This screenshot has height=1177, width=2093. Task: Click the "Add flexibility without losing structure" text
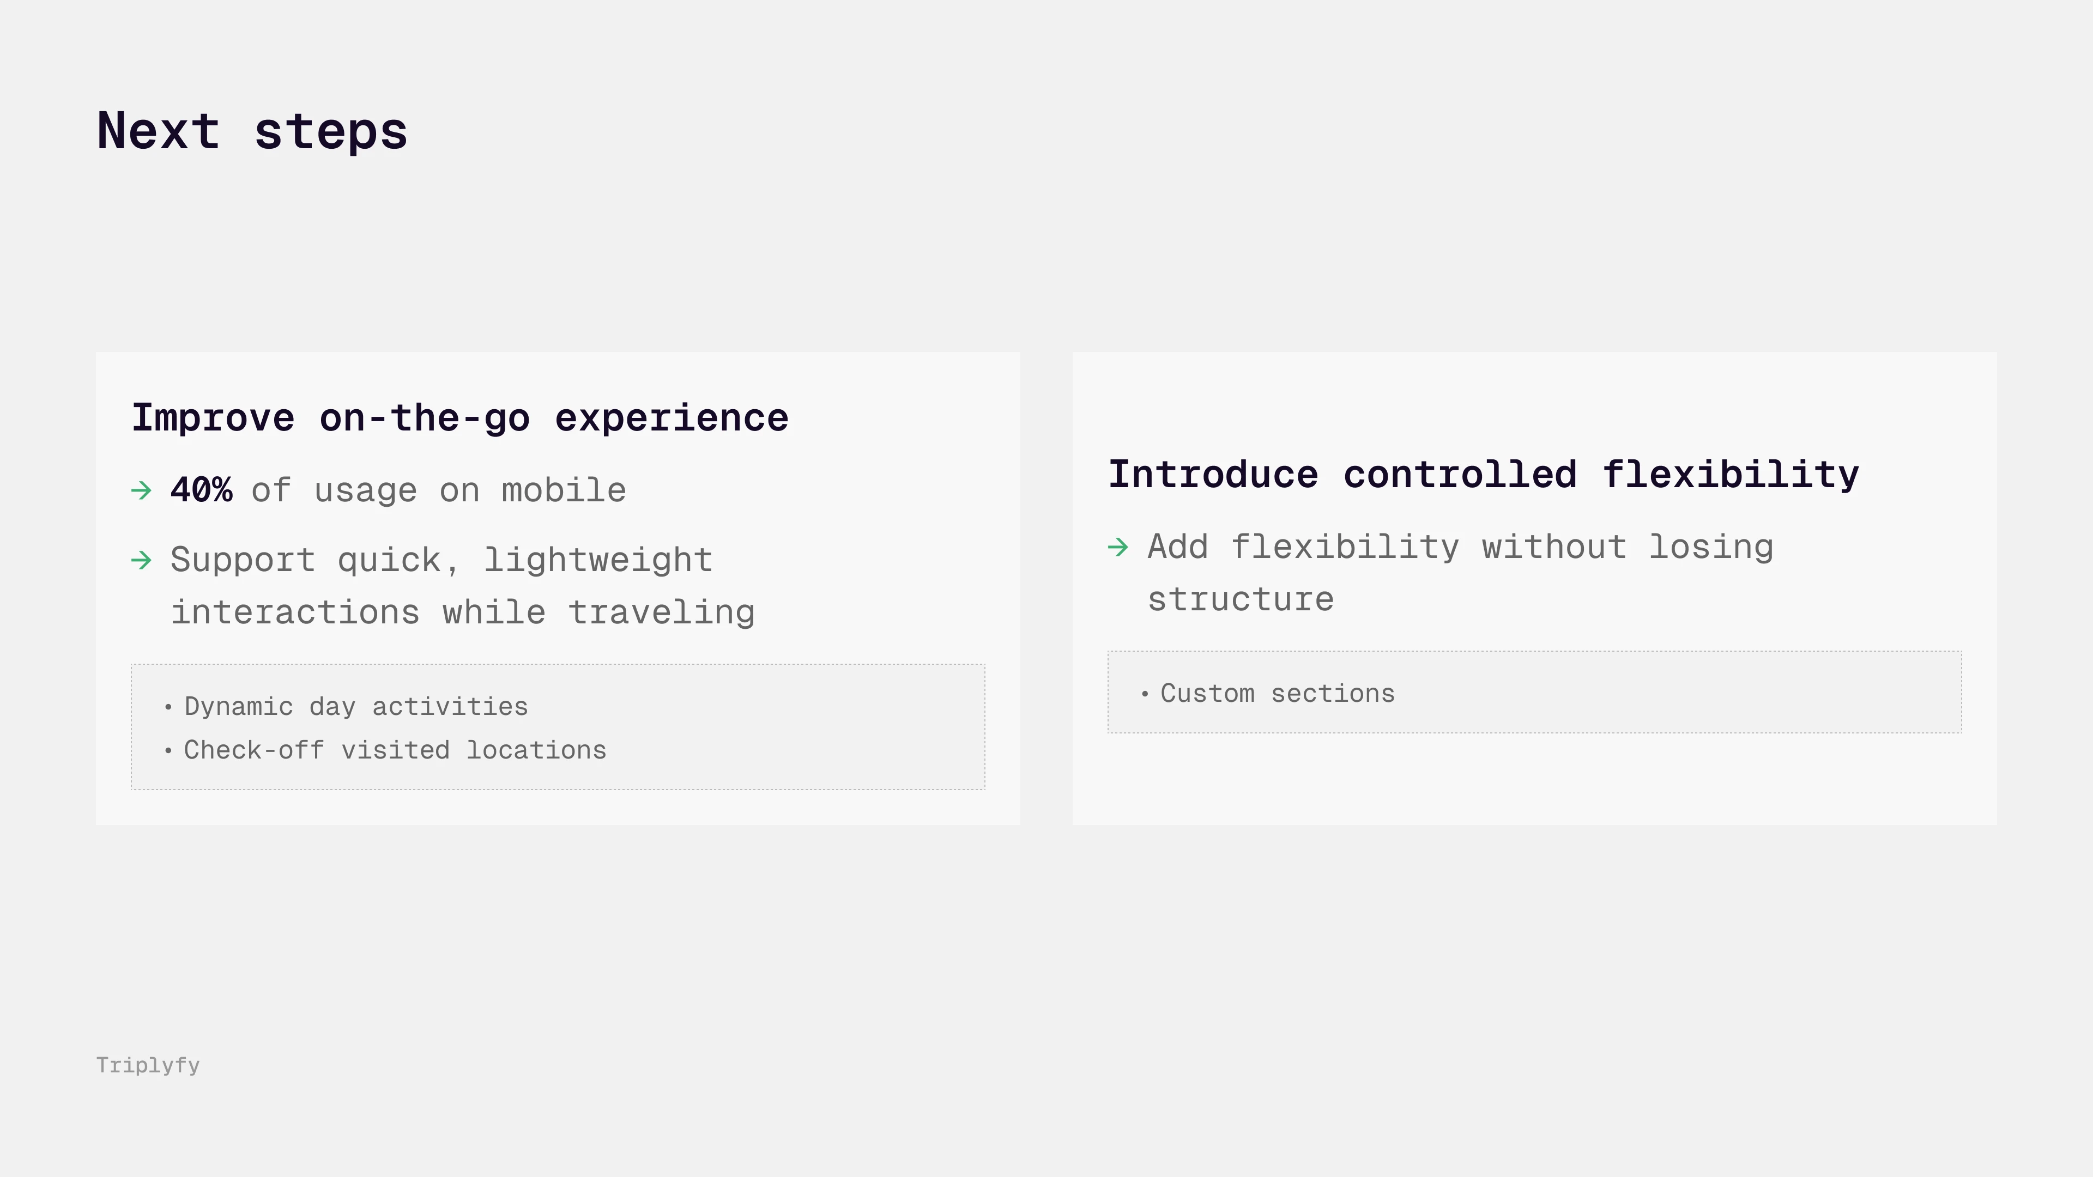coord(1460,548)
